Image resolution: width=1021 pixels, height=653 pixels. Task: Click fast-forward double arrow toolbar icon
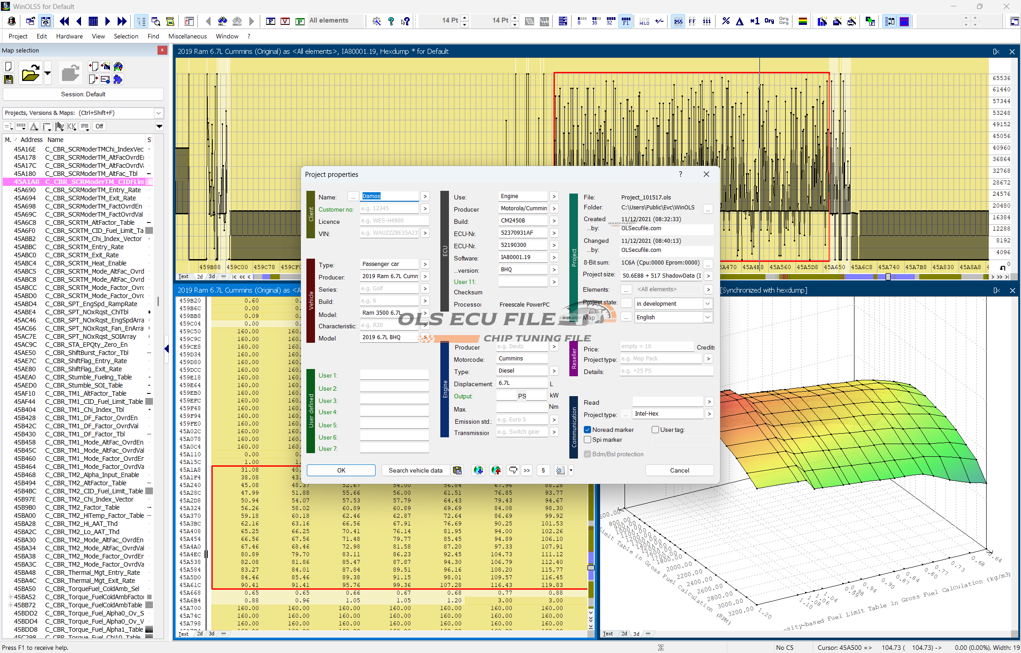point(122,21)
